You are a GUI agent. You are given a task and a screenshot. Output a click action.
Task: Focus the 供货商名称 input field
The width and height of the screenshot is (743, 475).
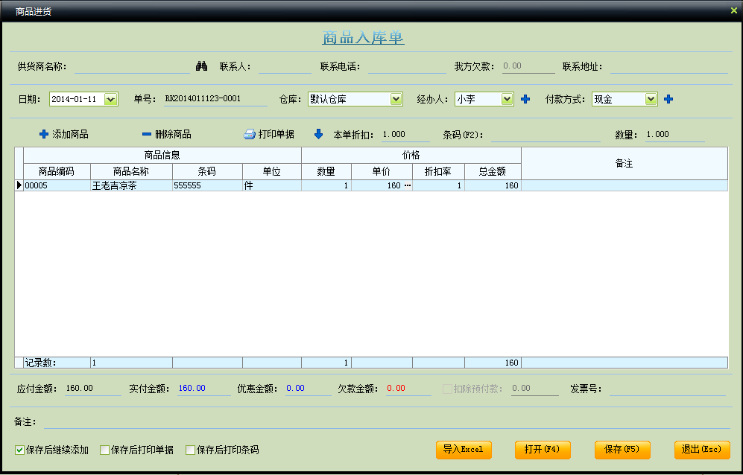[132, 67]
